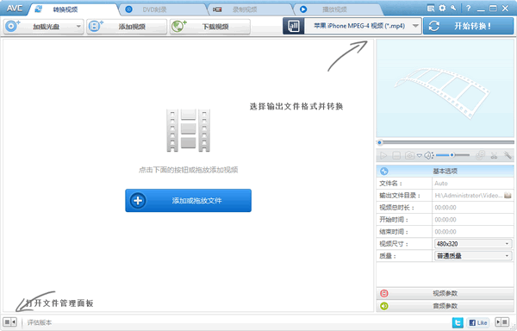Click the merge/copy clips icon
Image resolution: width=517 pixels, height=331 pixels.
point(481,155)
